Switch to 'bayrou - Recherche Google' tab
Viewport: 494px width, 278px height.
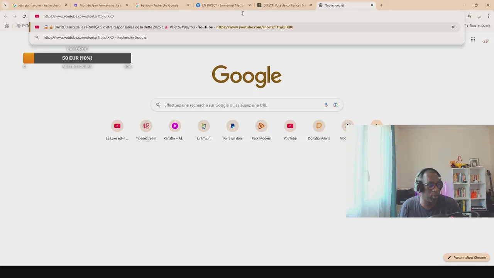[162, 5]
